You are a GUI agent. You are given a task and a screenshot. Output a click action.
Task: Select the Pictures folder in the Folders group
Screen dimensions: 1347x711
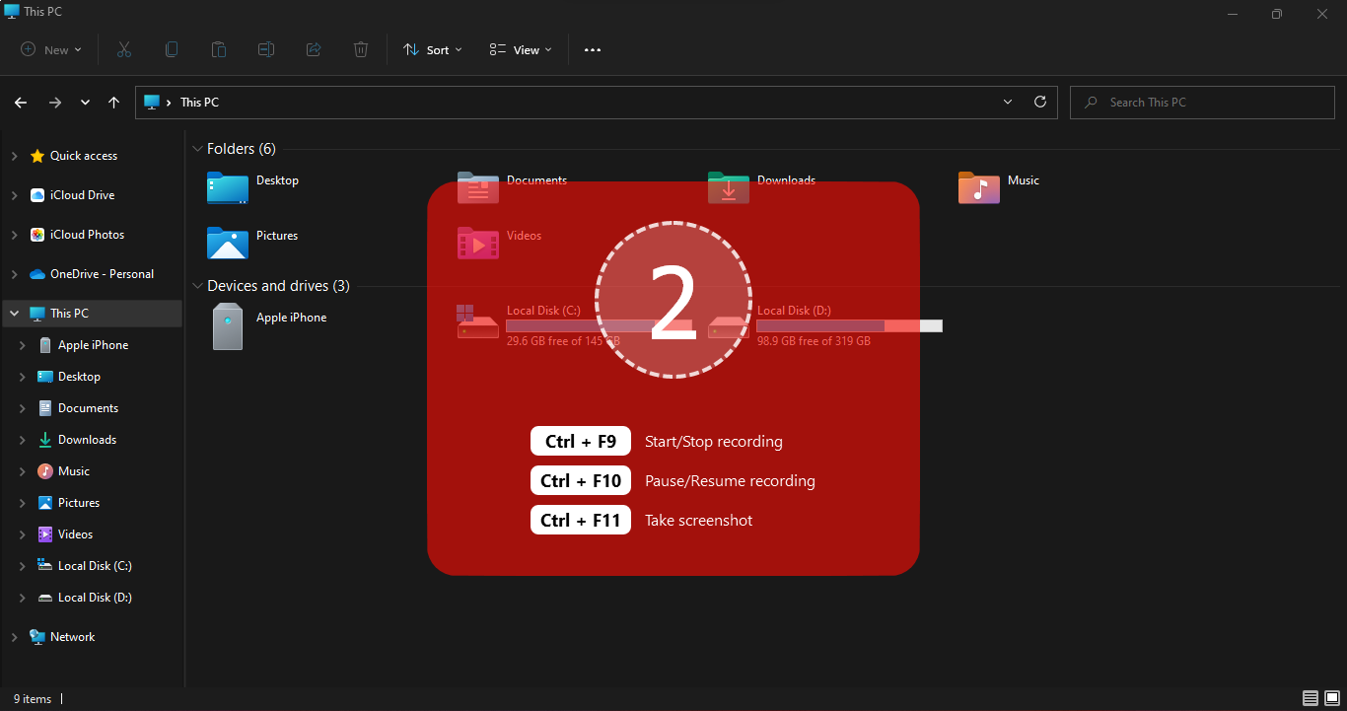pyautogui.click(x=252, y=242)
